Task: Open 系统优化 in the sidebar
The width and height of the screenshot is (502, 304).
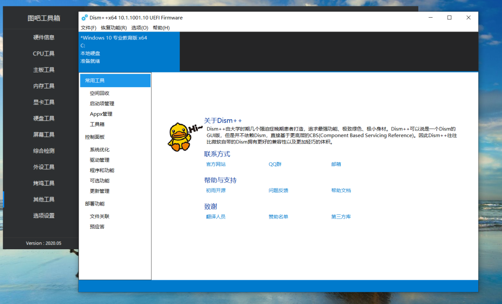Action: (99, 149)
